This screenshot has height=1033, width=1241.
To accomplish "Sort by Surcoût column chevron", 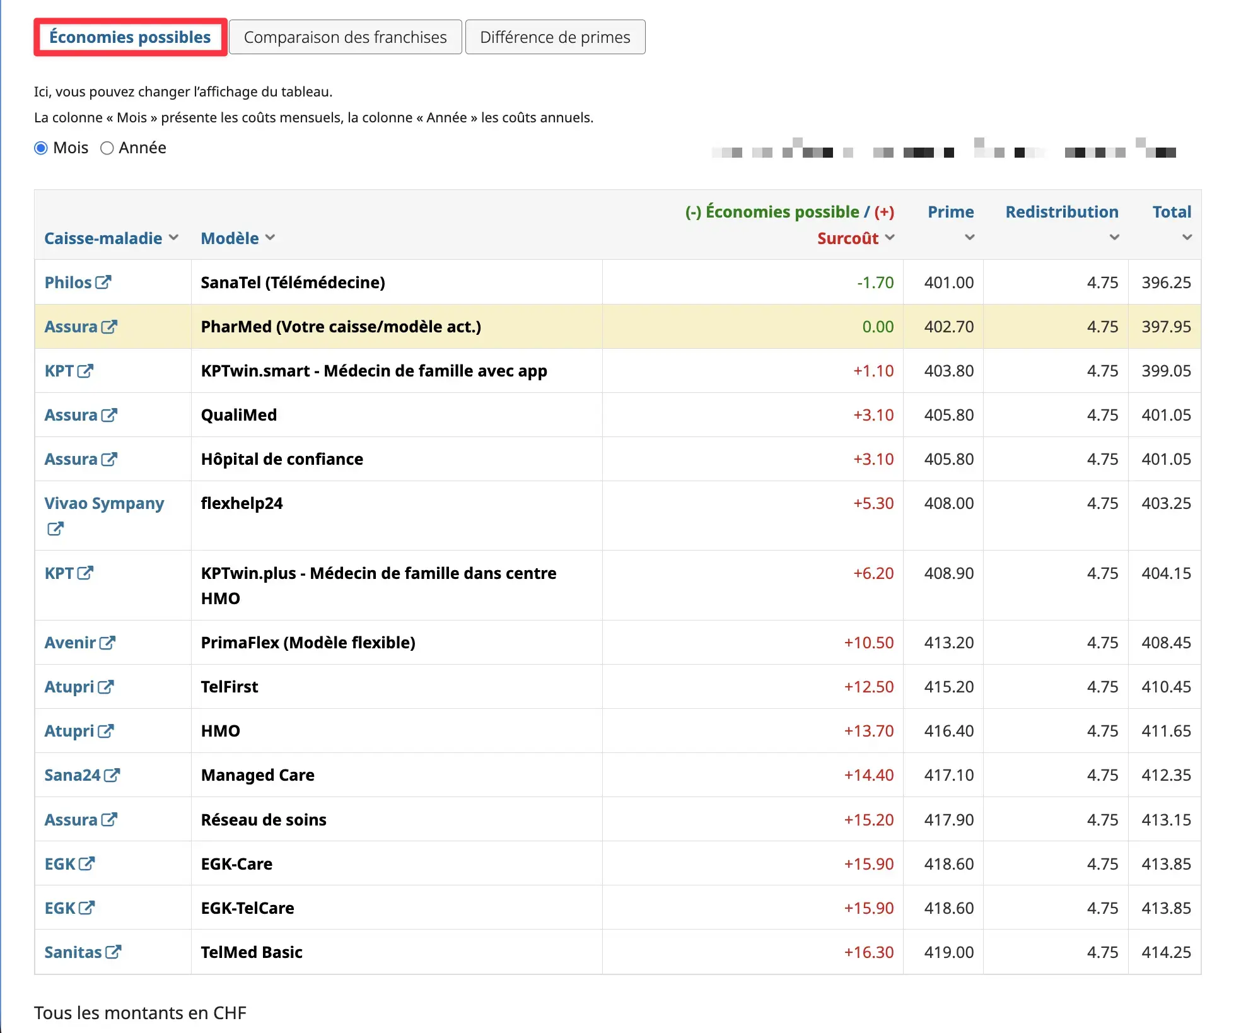I will coord(890,238).
